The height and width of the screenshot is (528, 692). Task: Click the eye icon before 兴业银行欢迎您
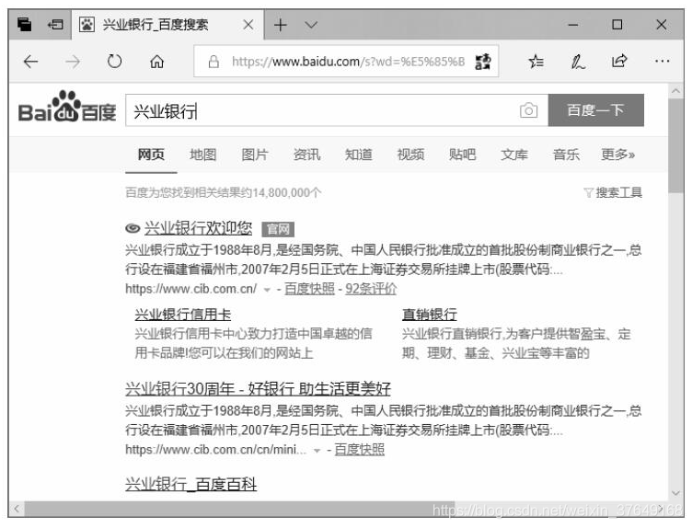click(133, 228)
